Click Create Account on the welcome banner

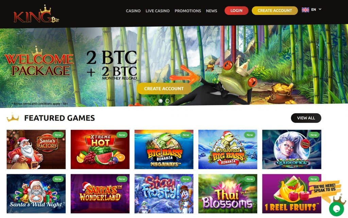tap(164, 89)
